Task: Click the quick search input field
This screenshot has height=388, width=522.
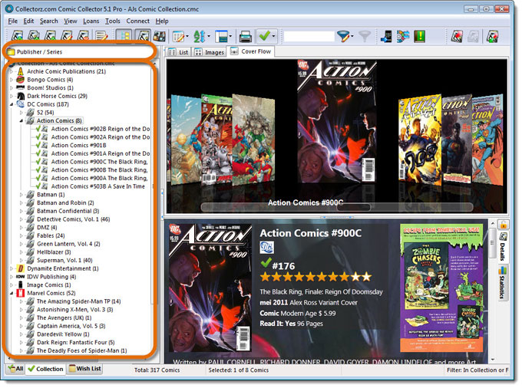Action: 309,36
